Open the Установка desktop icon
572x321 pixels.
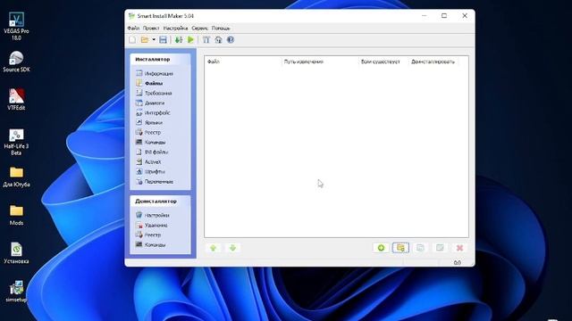point(16,253)
